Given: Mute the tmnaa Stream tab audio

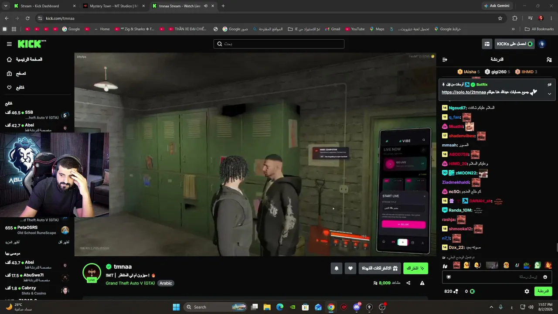Looking at the screenshot, I should [205, 6].
